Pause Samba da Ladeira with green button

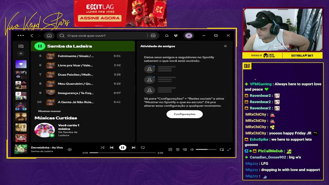pyautogui.click(x=40, y=46)
